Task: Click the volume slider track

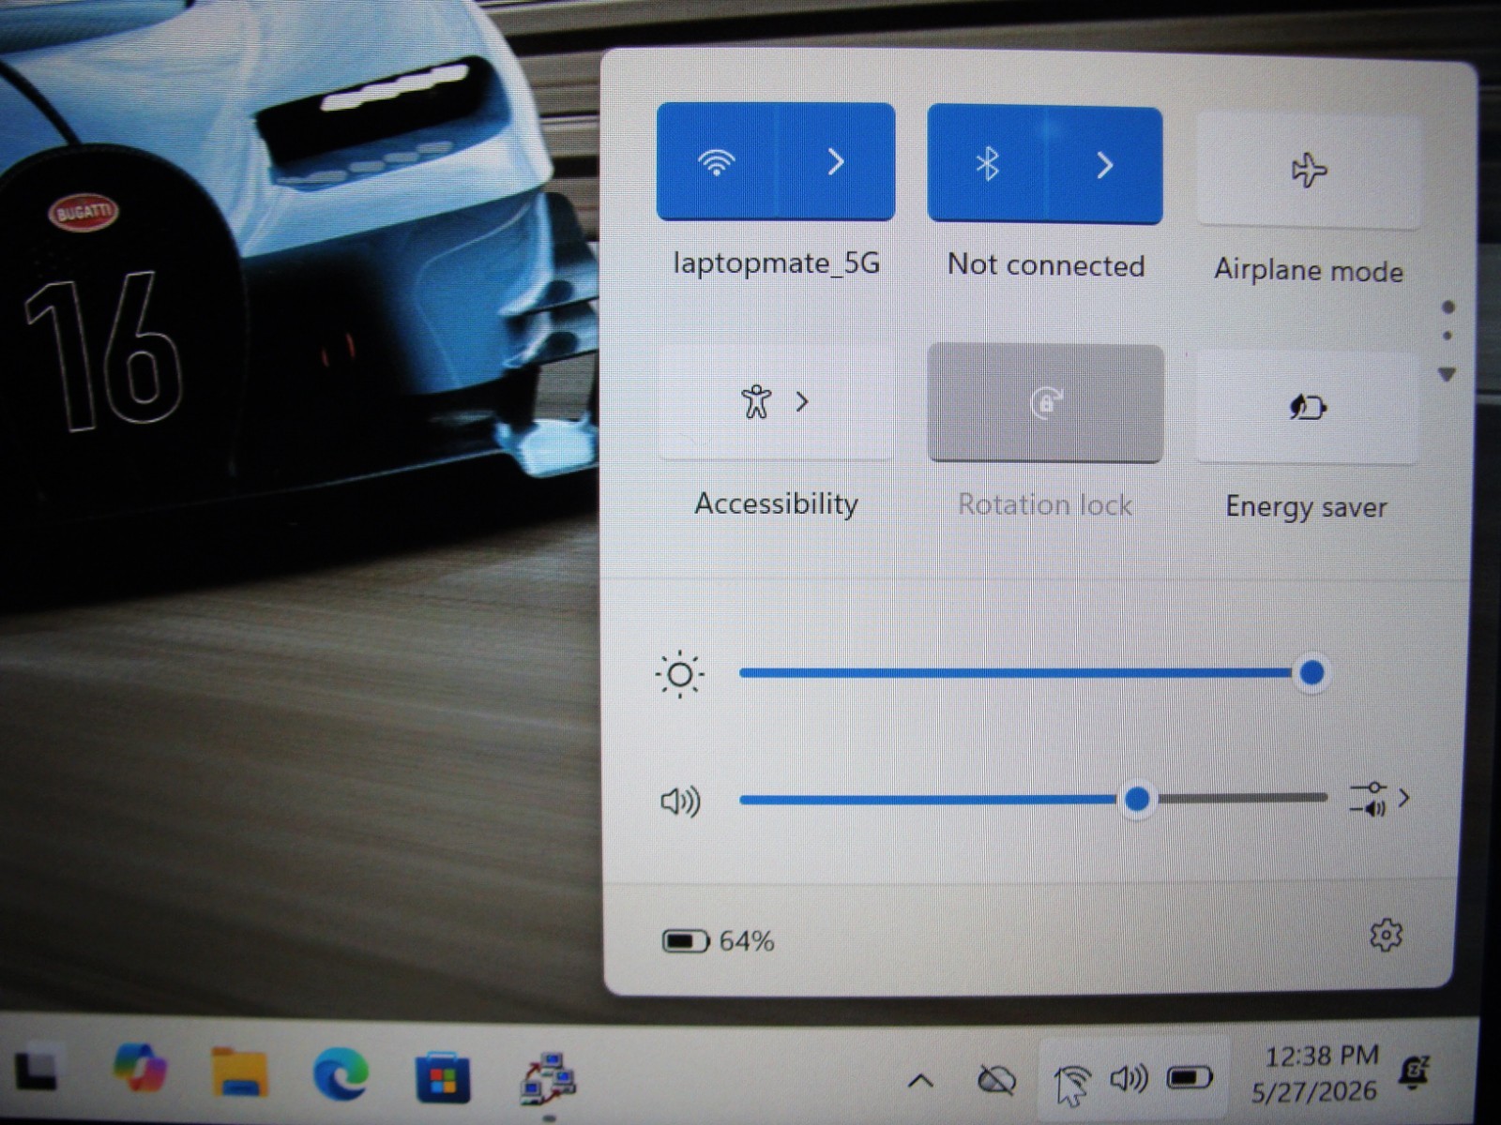Action: point(1033,799)
